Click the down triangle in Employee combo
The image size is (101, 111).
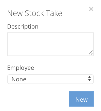(90, 80)
